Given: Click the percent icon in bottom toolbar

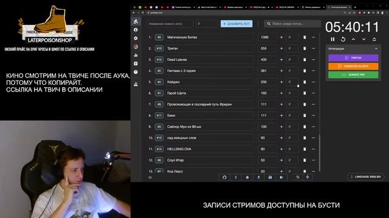Looking at the screenshot, I should tap(298, 177).
